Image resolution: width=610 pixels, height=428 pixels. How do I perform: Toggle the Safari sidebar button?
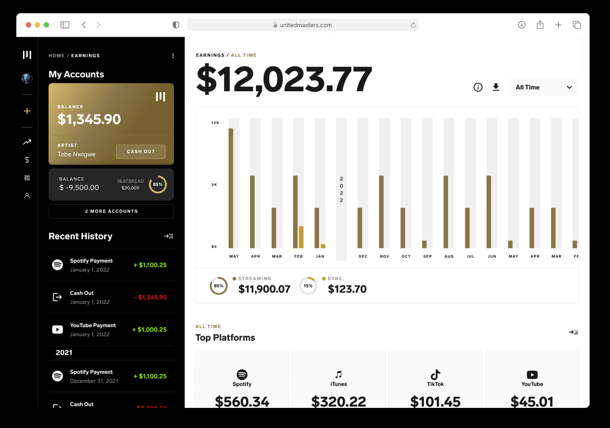pos(65,25)
